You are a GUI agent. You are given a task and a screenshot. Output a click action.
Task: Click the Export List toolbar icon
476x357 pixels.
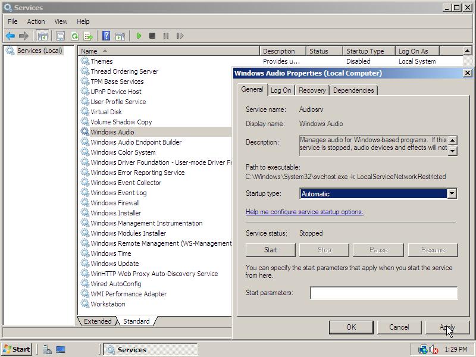pos(88,36)
